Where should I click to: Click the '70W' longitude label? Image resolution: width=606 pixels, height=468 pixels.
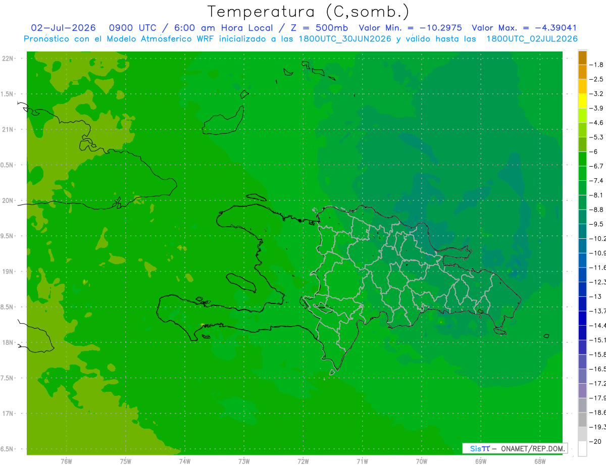[421, 461]
